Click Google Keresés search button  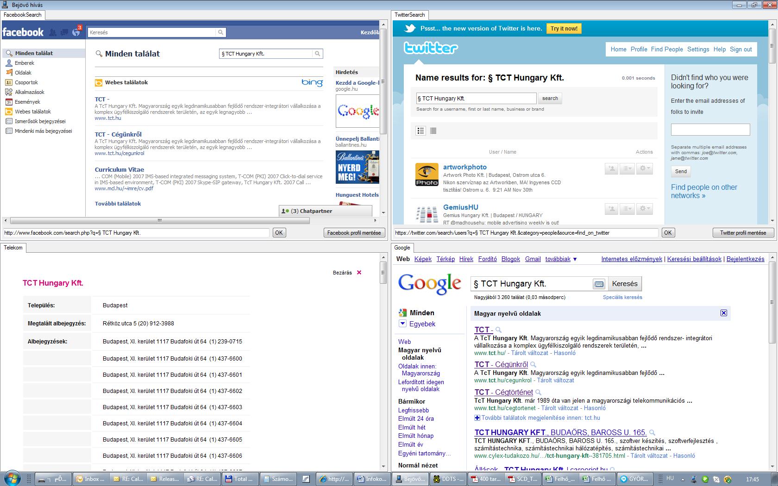[x=625, y=284]
